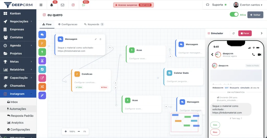Open the DeepCRM logo
Viewport: 267px width, 138px height.
pos(18,5)
